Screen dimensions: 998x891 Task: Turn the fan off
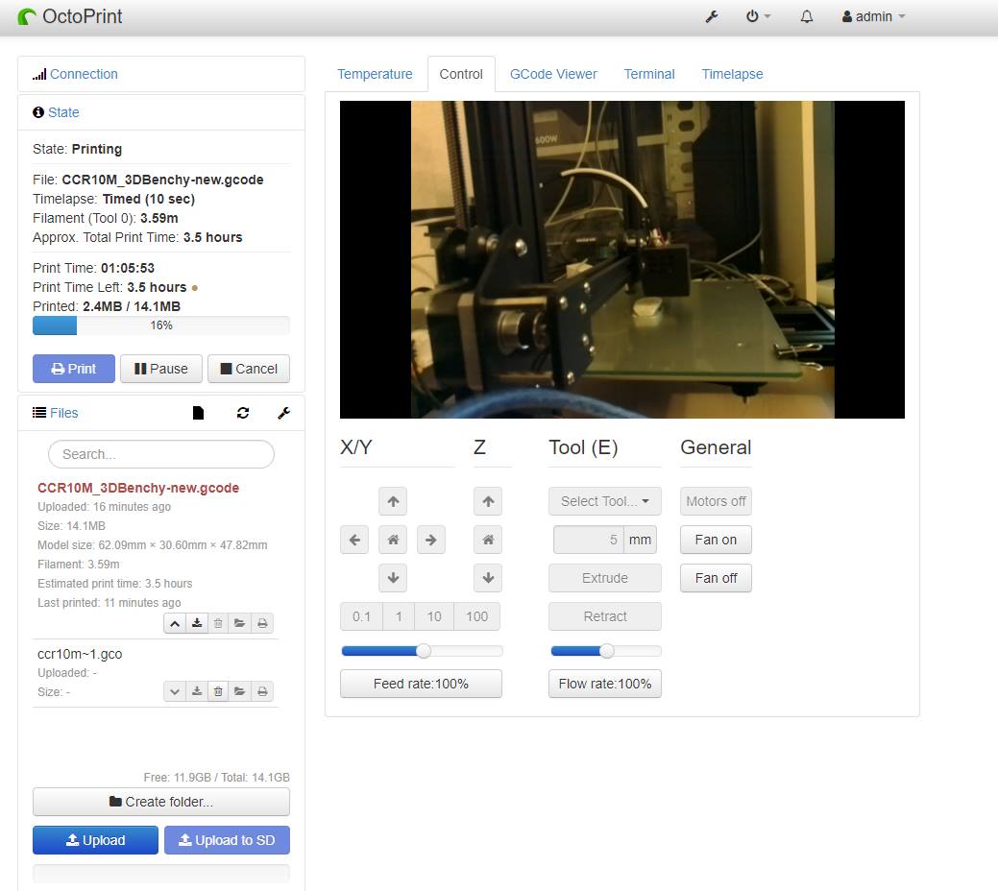pos(715,578)
